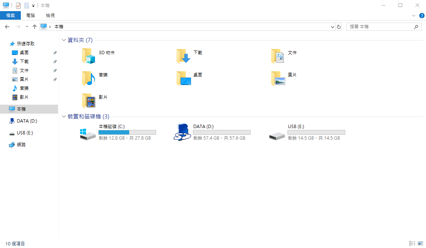Open the 桌面 folder icon in main pane

point(183,78)
